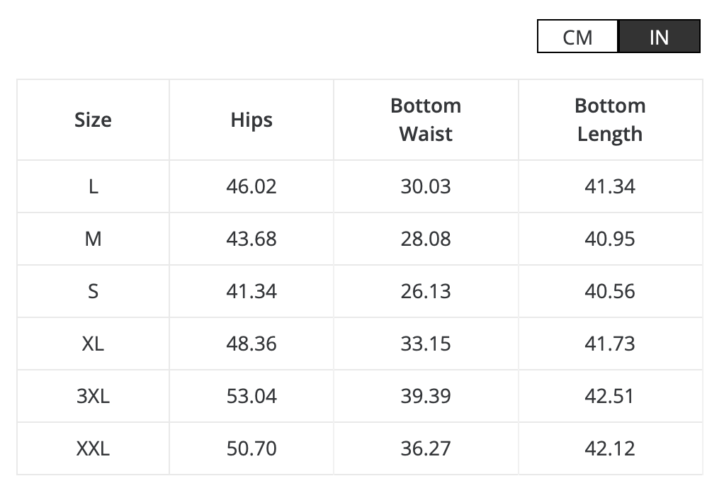The image size is (707, 493).
Task: Click hips value 46.02 for size L
Action: (251, 186)
